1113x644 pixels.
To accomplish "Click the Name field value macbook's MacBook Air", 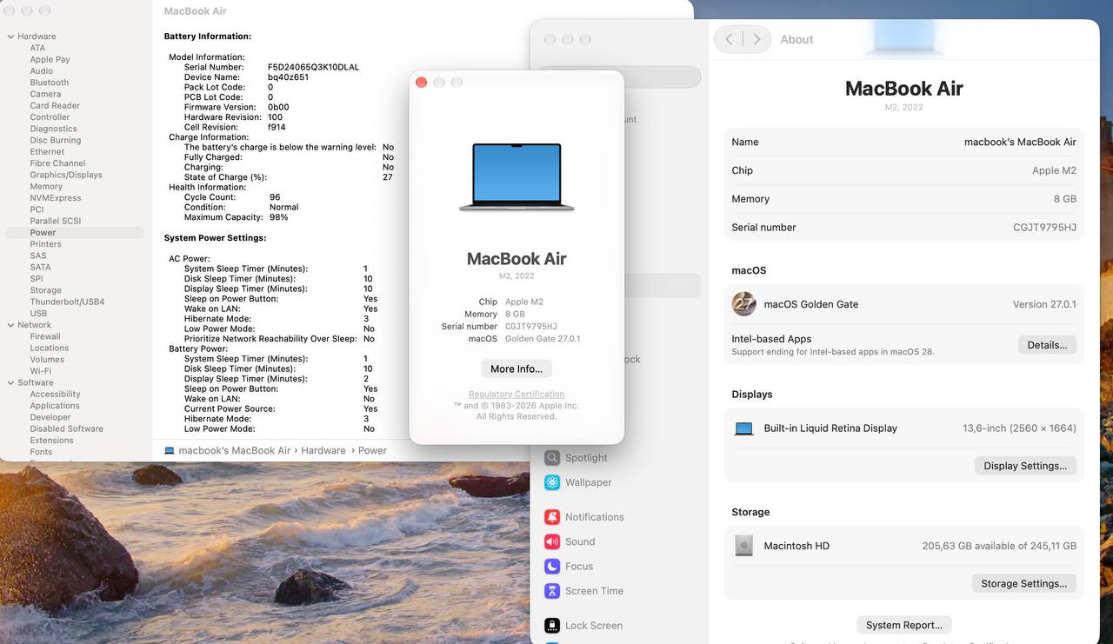I will click(1020, 142).
